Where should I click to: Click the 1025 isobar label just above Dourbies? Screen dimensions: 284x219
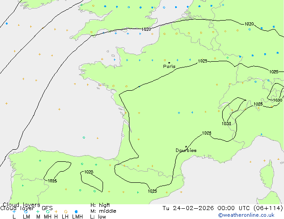click(x=207, y=133)
